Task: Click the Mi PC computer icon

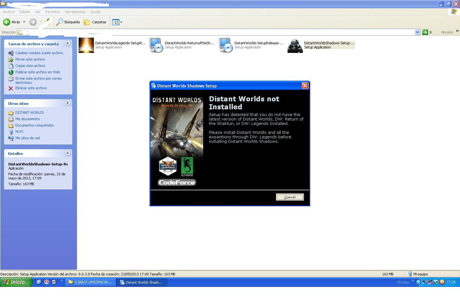Action: [11, 132]
